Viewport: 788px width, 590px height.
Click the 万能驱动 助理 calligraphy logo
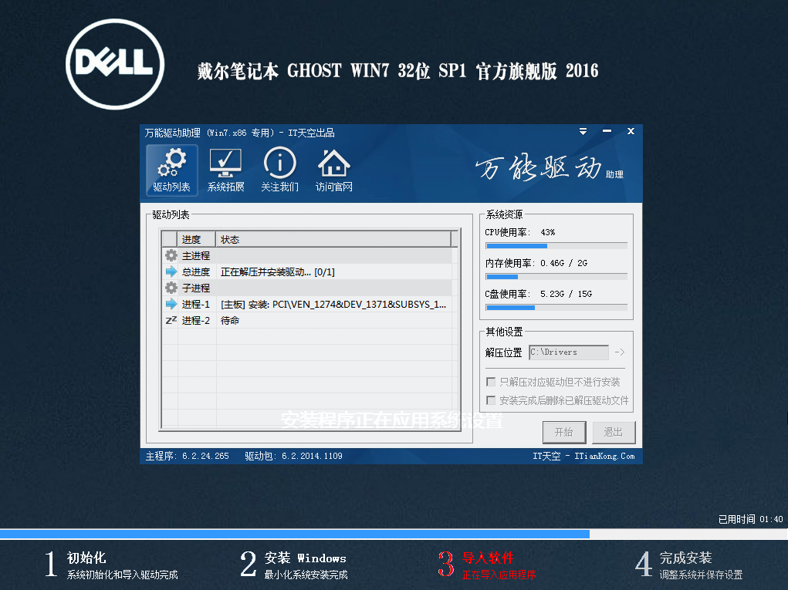pyautogui.click(x=550, y=167)
